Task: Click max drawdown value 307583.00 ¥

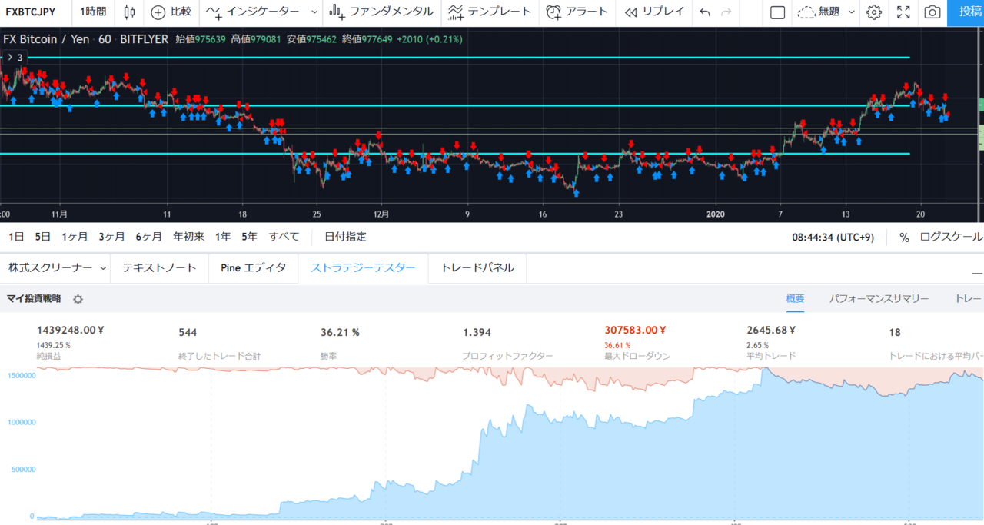Action: (635, 331)
